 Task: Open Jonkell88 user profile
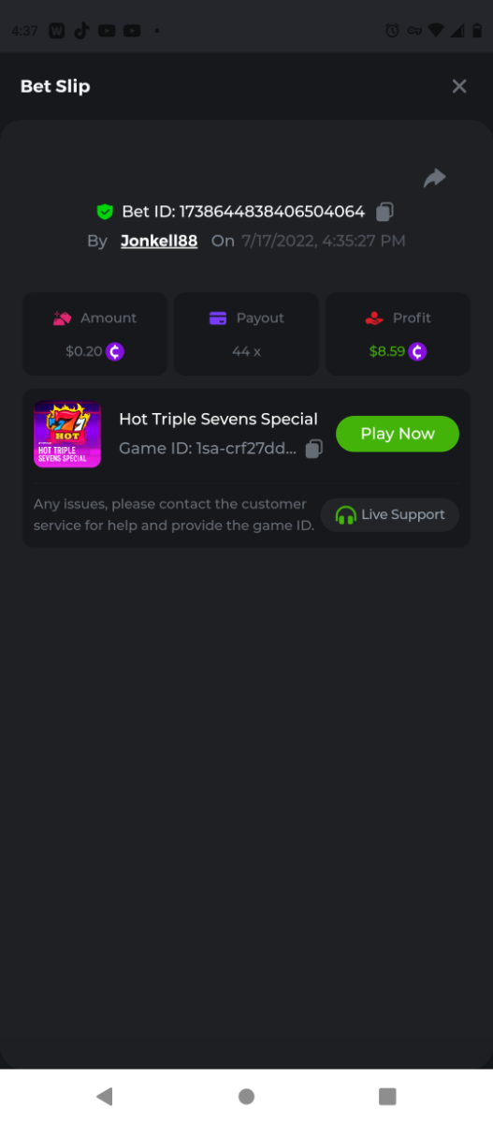(159, 241)
